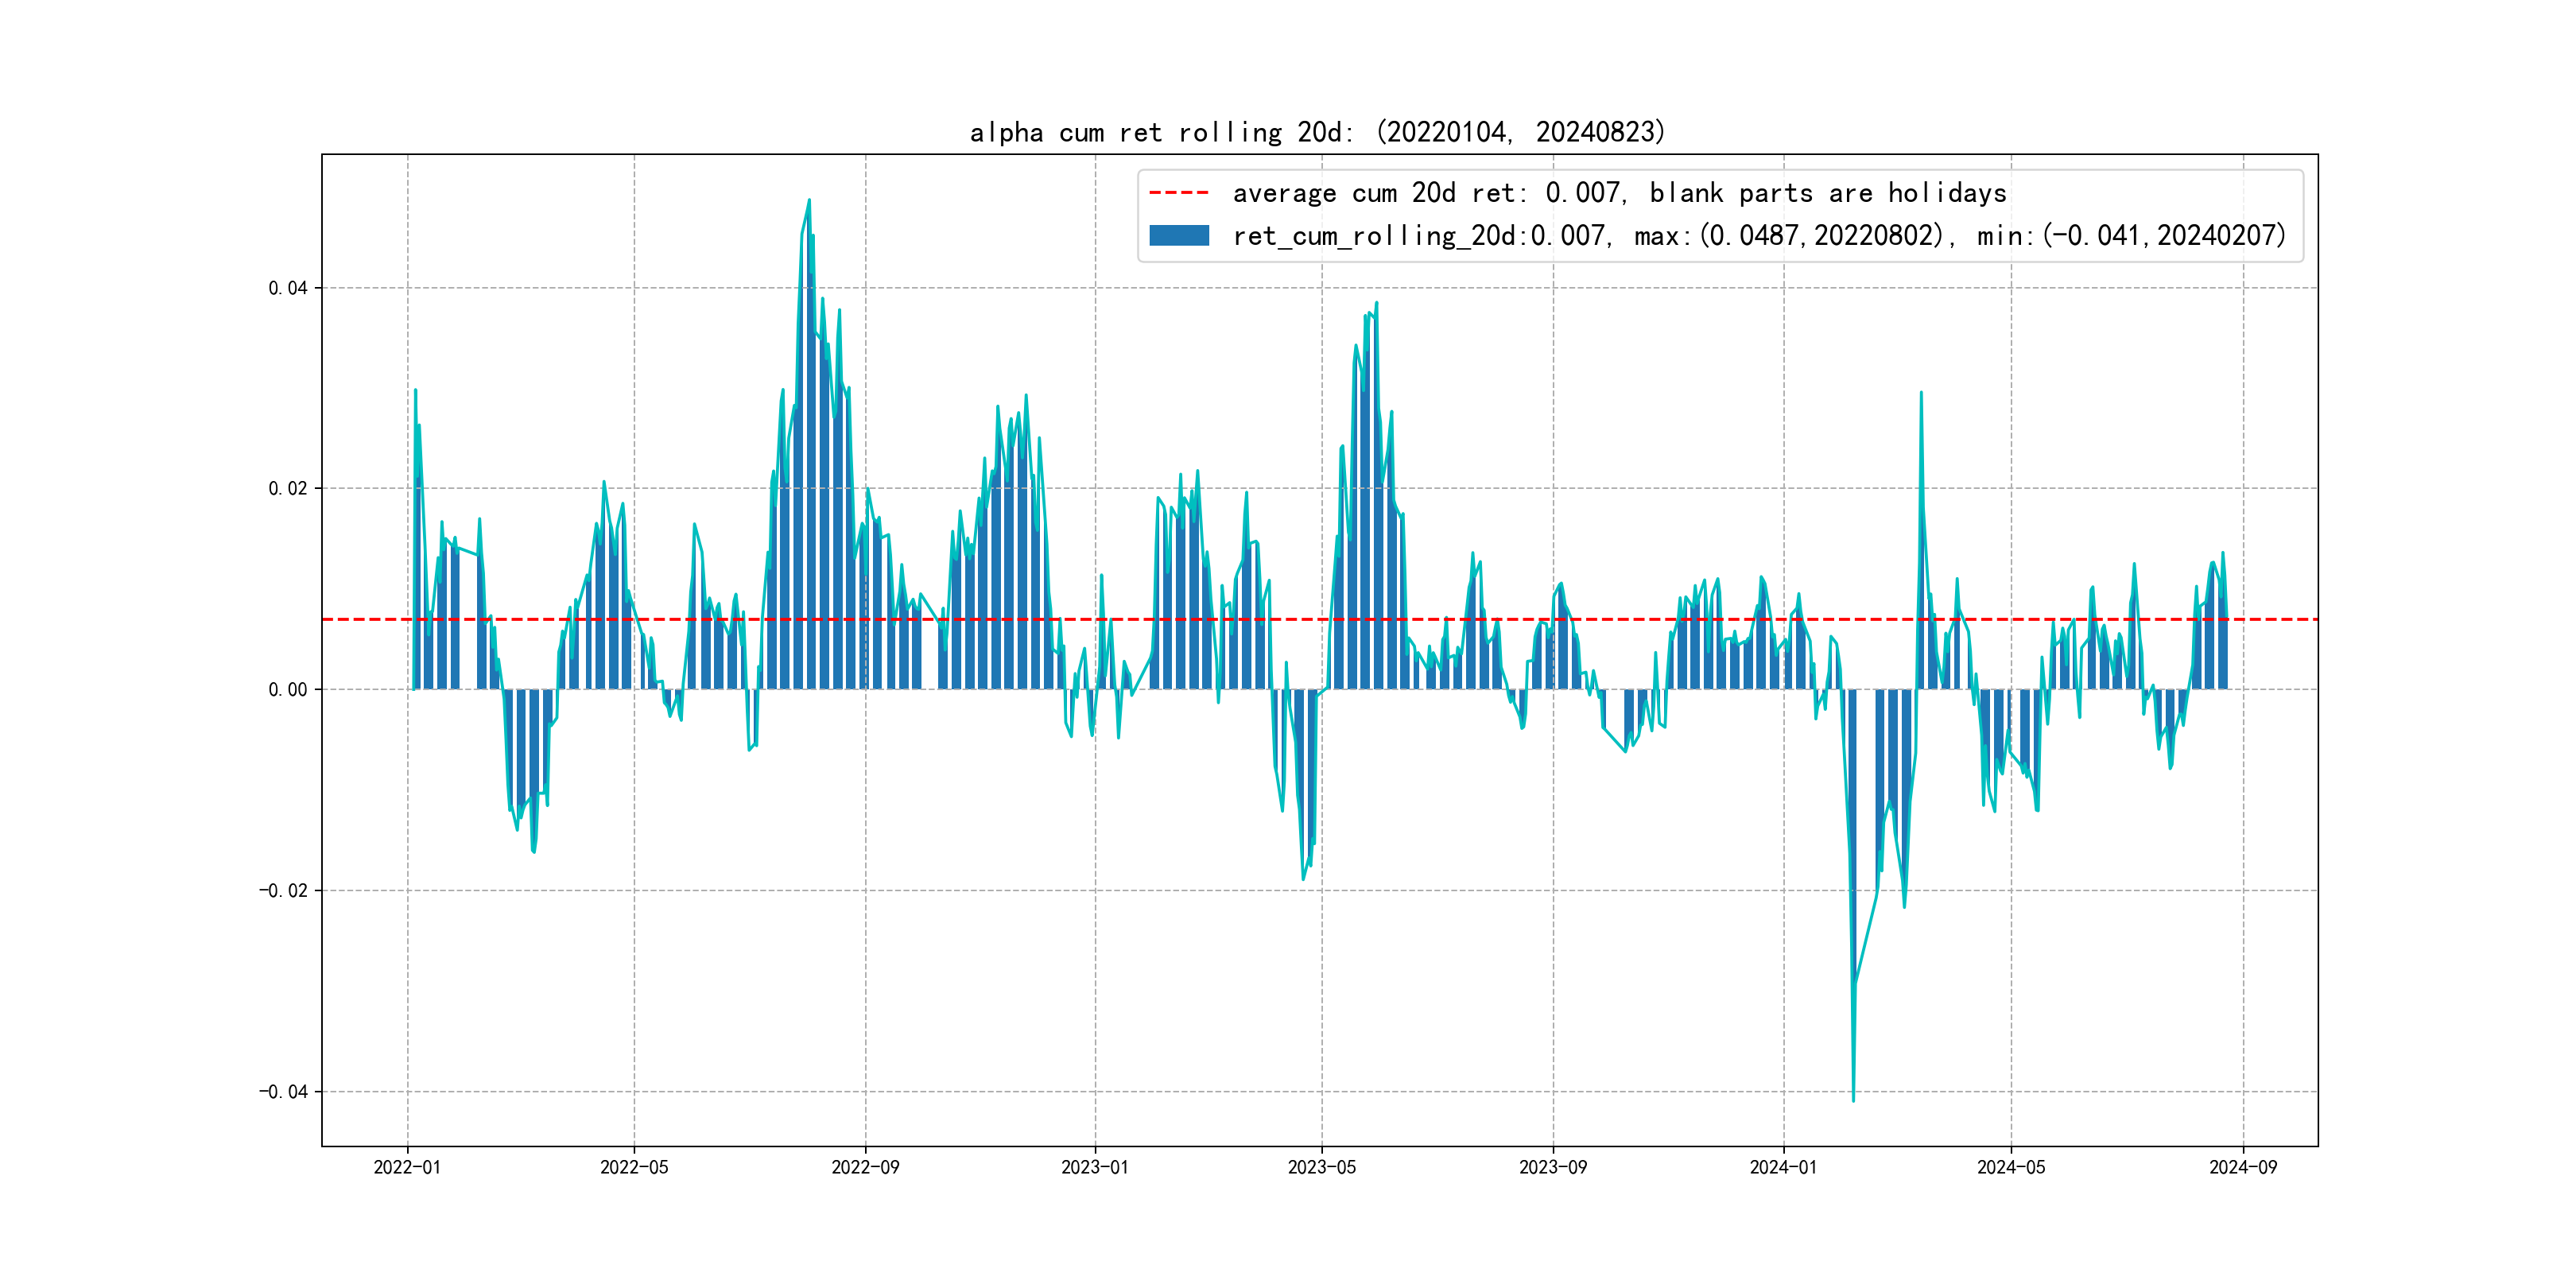
Task: Click the -0.04 y-axis tick label
Action: [x=284, y=1092]
